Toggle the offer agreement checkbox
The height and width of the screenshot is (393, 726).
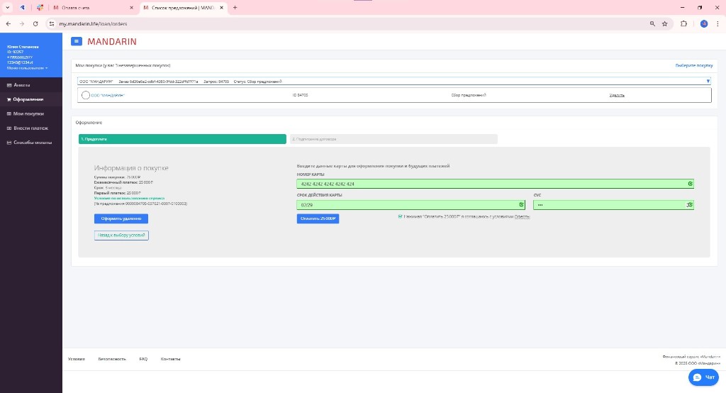click(x=400, y=216)
